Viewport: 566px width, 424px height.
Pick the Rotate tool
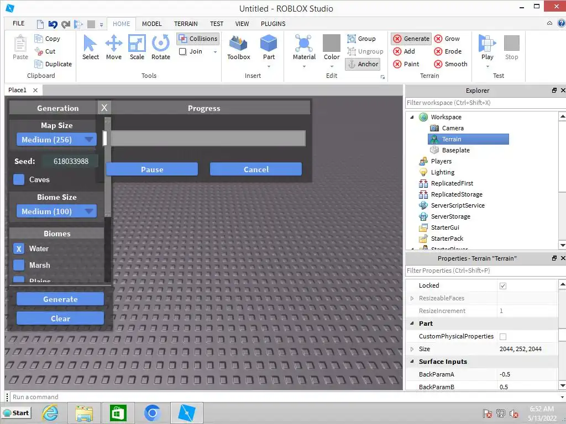161,47
